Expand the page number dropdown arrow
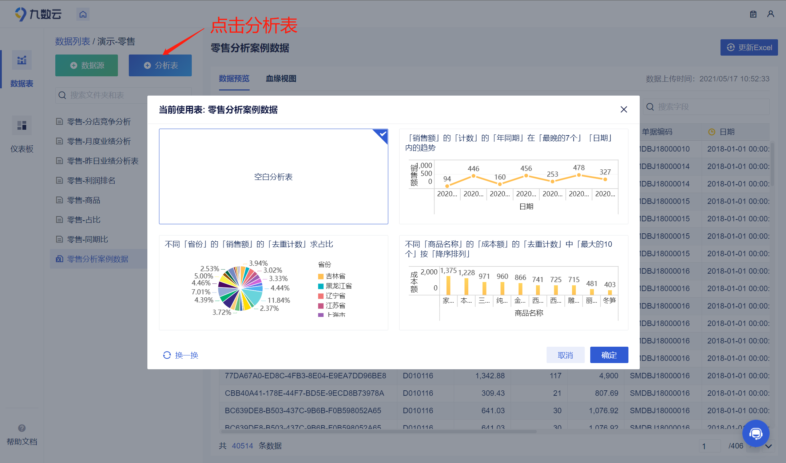Viewport: 786px width, 463px height. point(769,446)
